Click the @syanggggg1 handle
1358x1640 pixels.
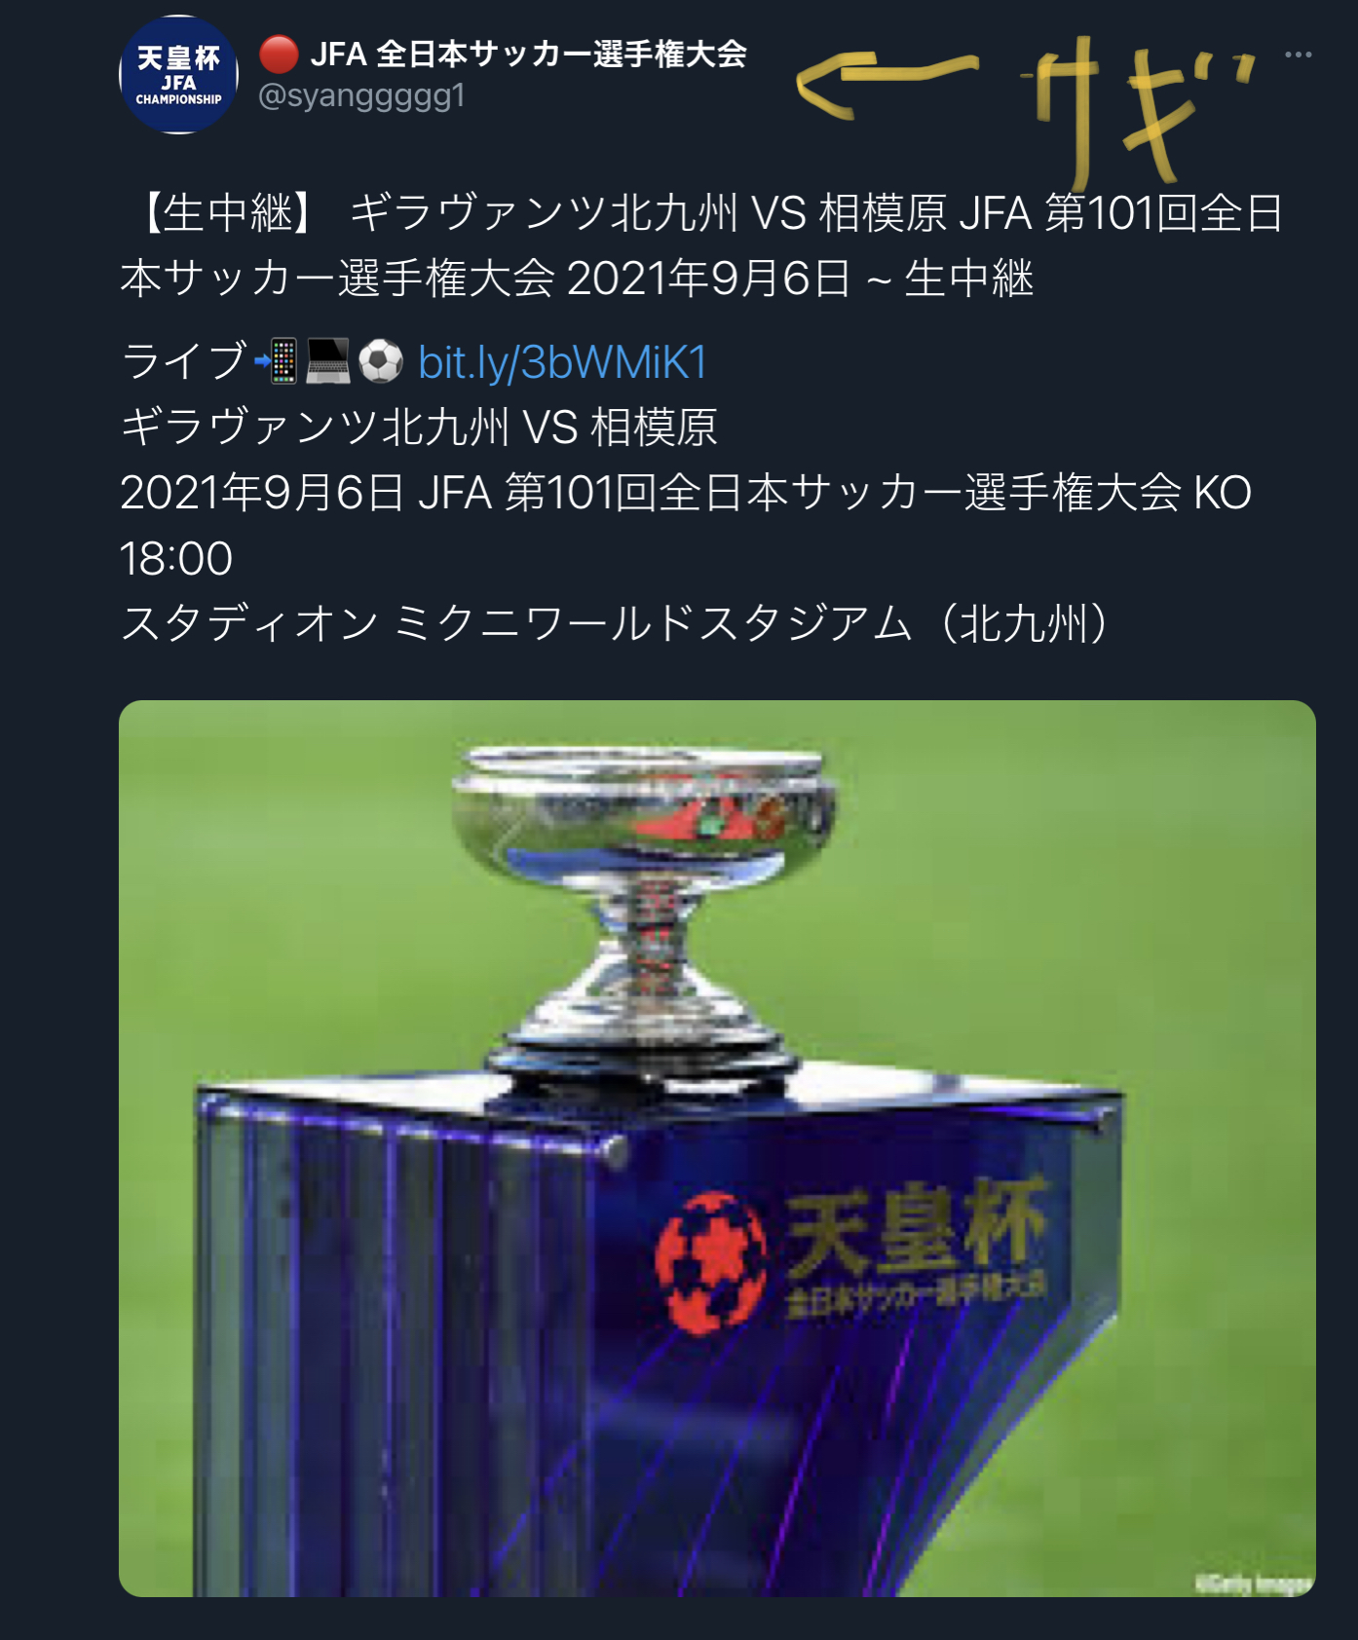click(x=361, y=96)
